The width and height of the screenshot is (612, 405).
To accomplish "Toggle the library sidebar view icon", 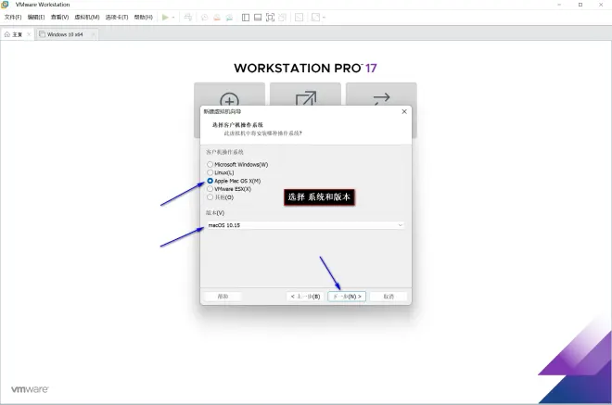I will 246,18.
